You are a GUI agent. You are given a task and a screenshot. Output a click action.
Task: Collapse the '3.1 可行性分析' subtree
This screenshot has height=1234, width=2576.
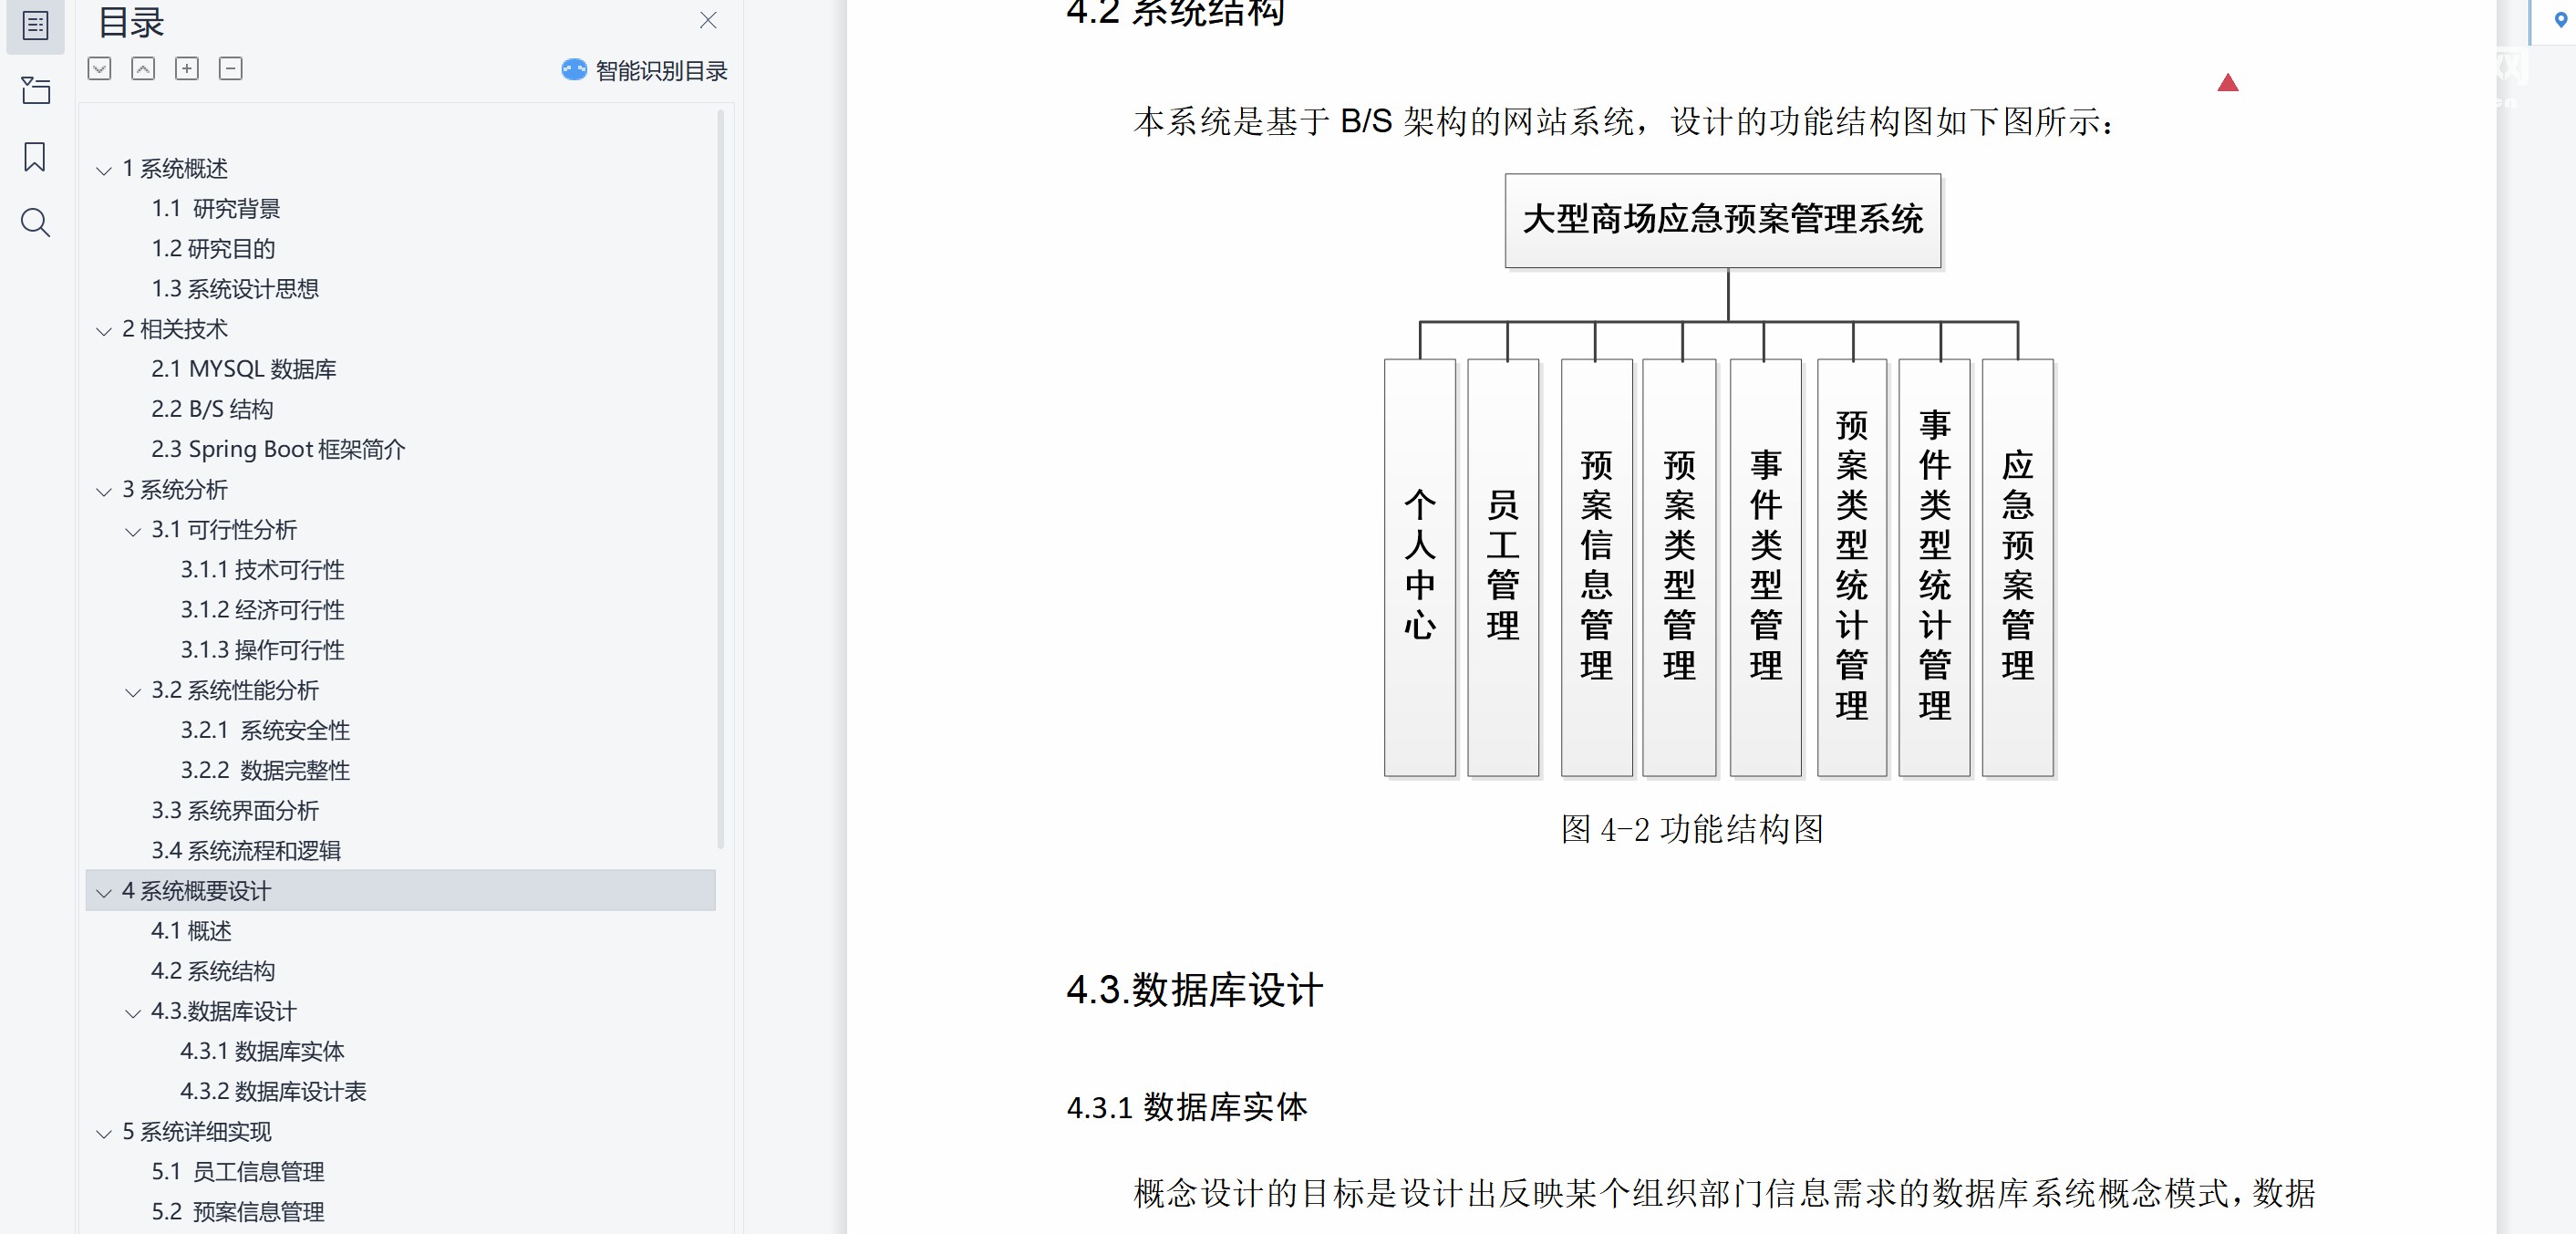pyautogui.click(x=132, y=532)
